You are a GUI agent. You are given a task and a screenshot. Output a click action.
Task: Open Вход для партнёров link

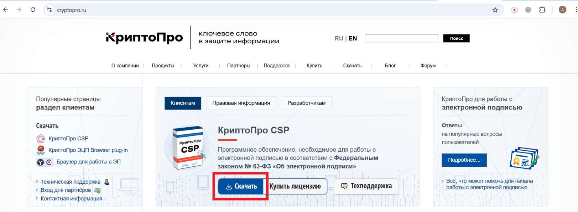point(66,190)
